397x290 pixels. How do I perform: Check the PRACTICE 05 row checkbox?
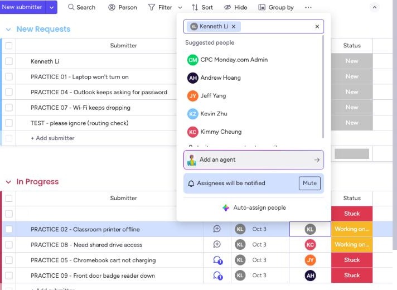pos(9,260)
